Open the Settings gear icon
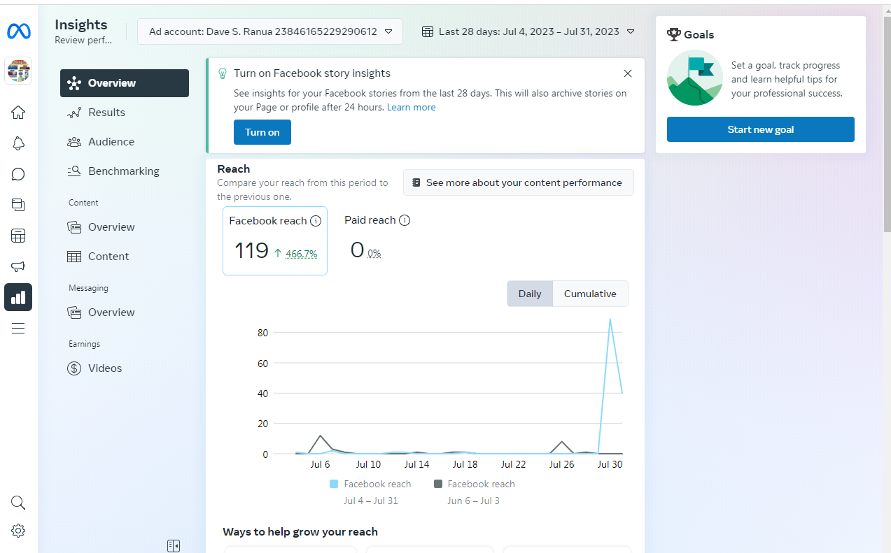The height and width of the screenshot is (553, 891). (18, 531)
